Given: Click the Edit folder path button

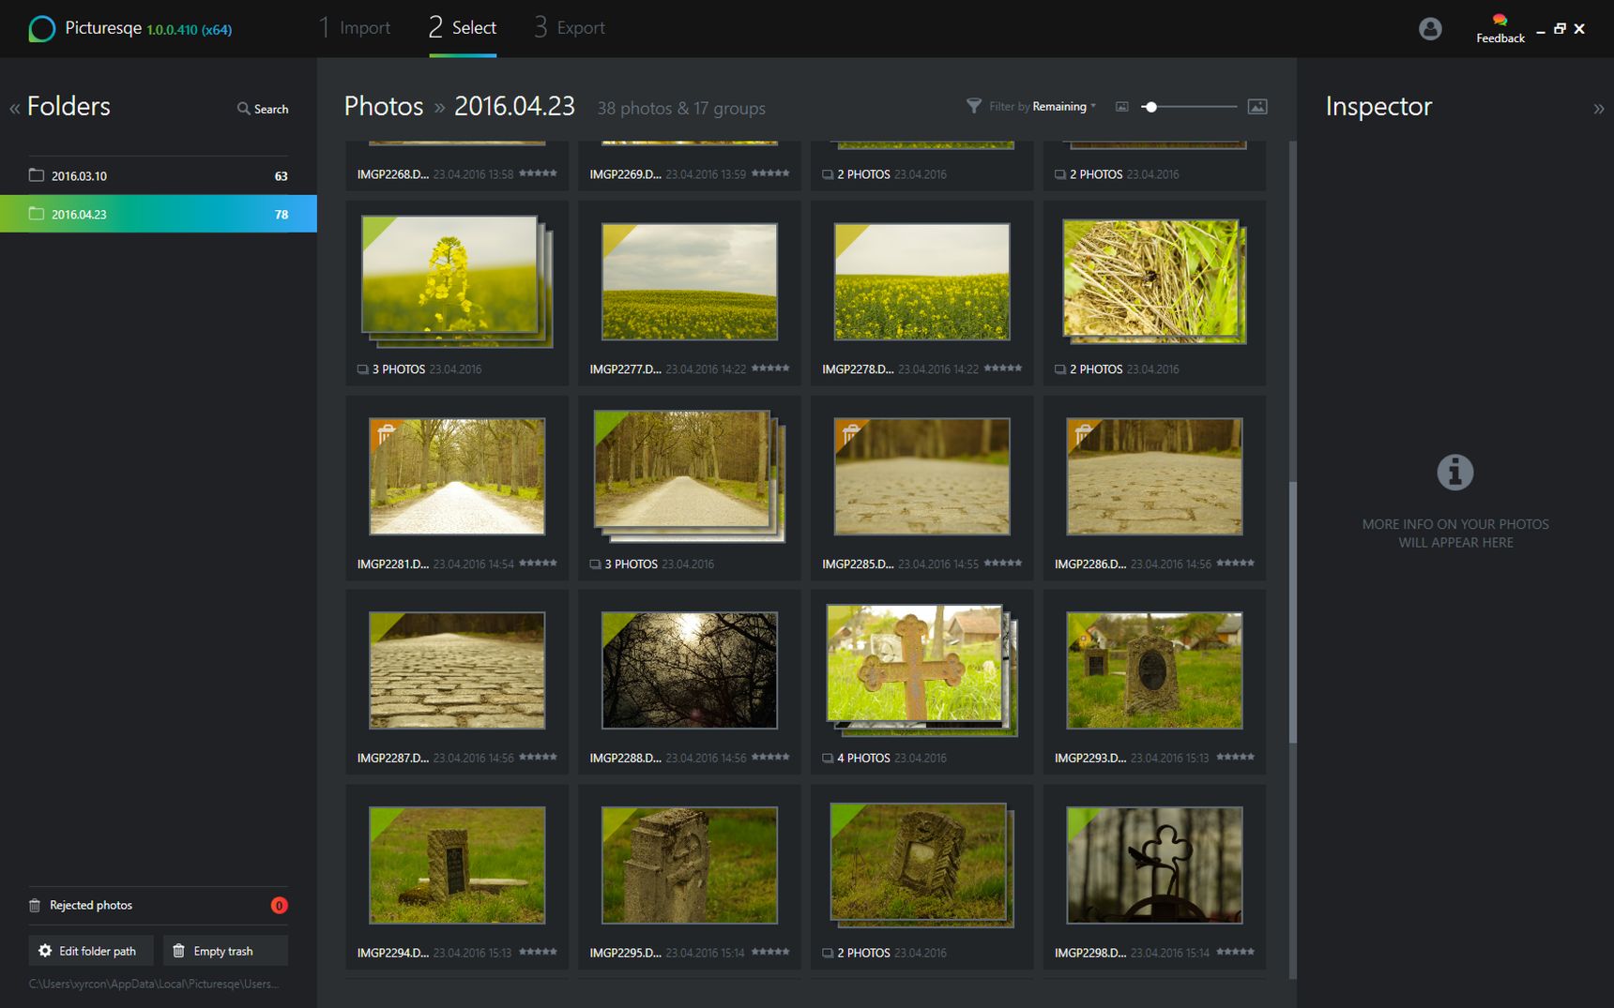Looking at the screenshot, I should [x=91, y=951].
